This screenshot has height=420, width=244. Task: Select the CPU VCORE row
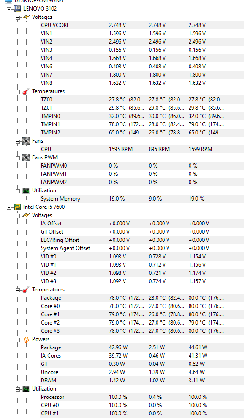pyautogui.click(x=141, y=25)
